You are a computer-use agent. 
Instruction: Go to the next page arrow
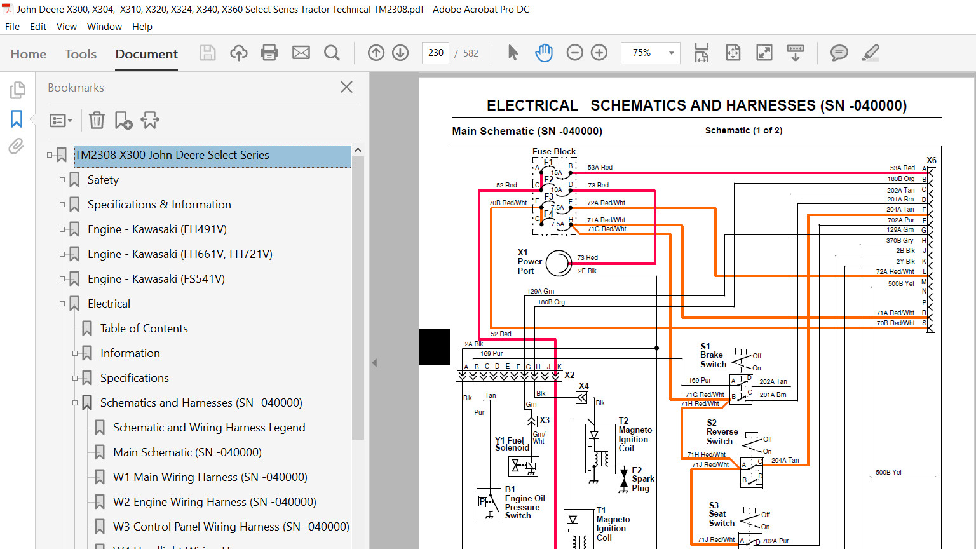coord(400,53)
